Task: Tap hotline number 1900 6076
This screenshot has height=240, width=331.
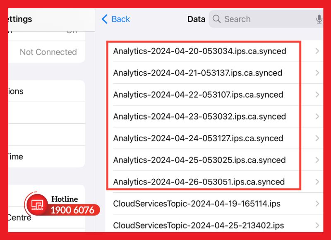Action: tap(73, 210)
